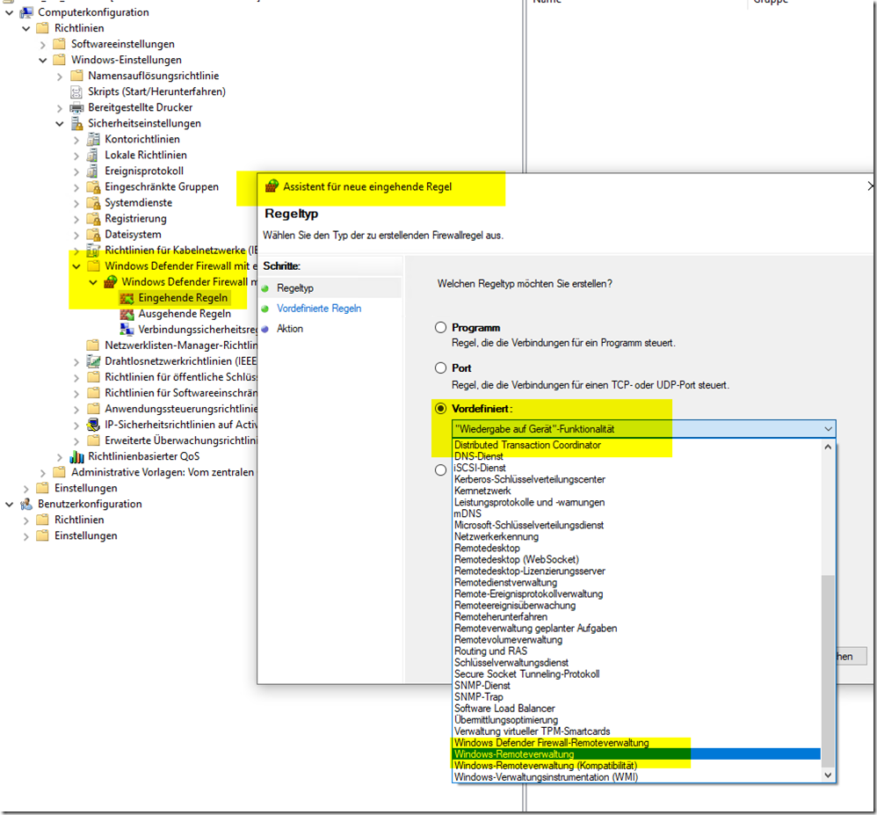Select Einstellungen under Benutzerkonfiguration
The height and width of the screenshot is (815, 877).
[x=85, y=535]
